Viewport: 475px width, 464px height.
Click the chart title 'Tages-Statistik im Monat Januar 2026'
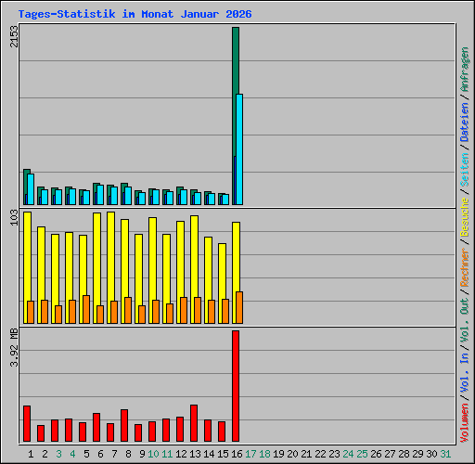click(x=135, y=14)
